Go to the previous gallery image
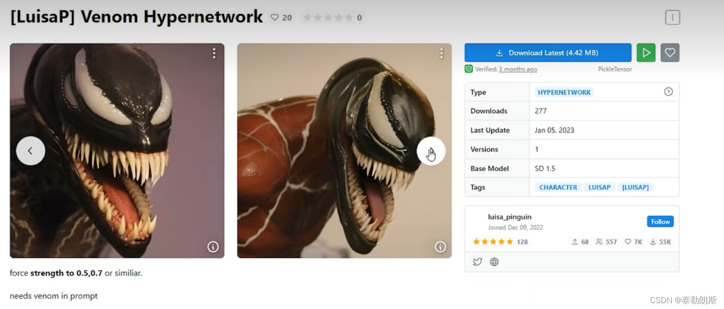The width and height of the screenshot is (724, 309). 31,151
